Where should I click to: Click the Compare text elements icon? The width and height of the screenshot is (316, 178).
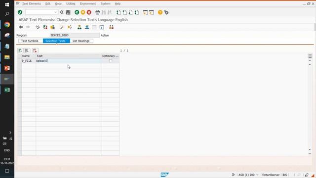point(111,27)
